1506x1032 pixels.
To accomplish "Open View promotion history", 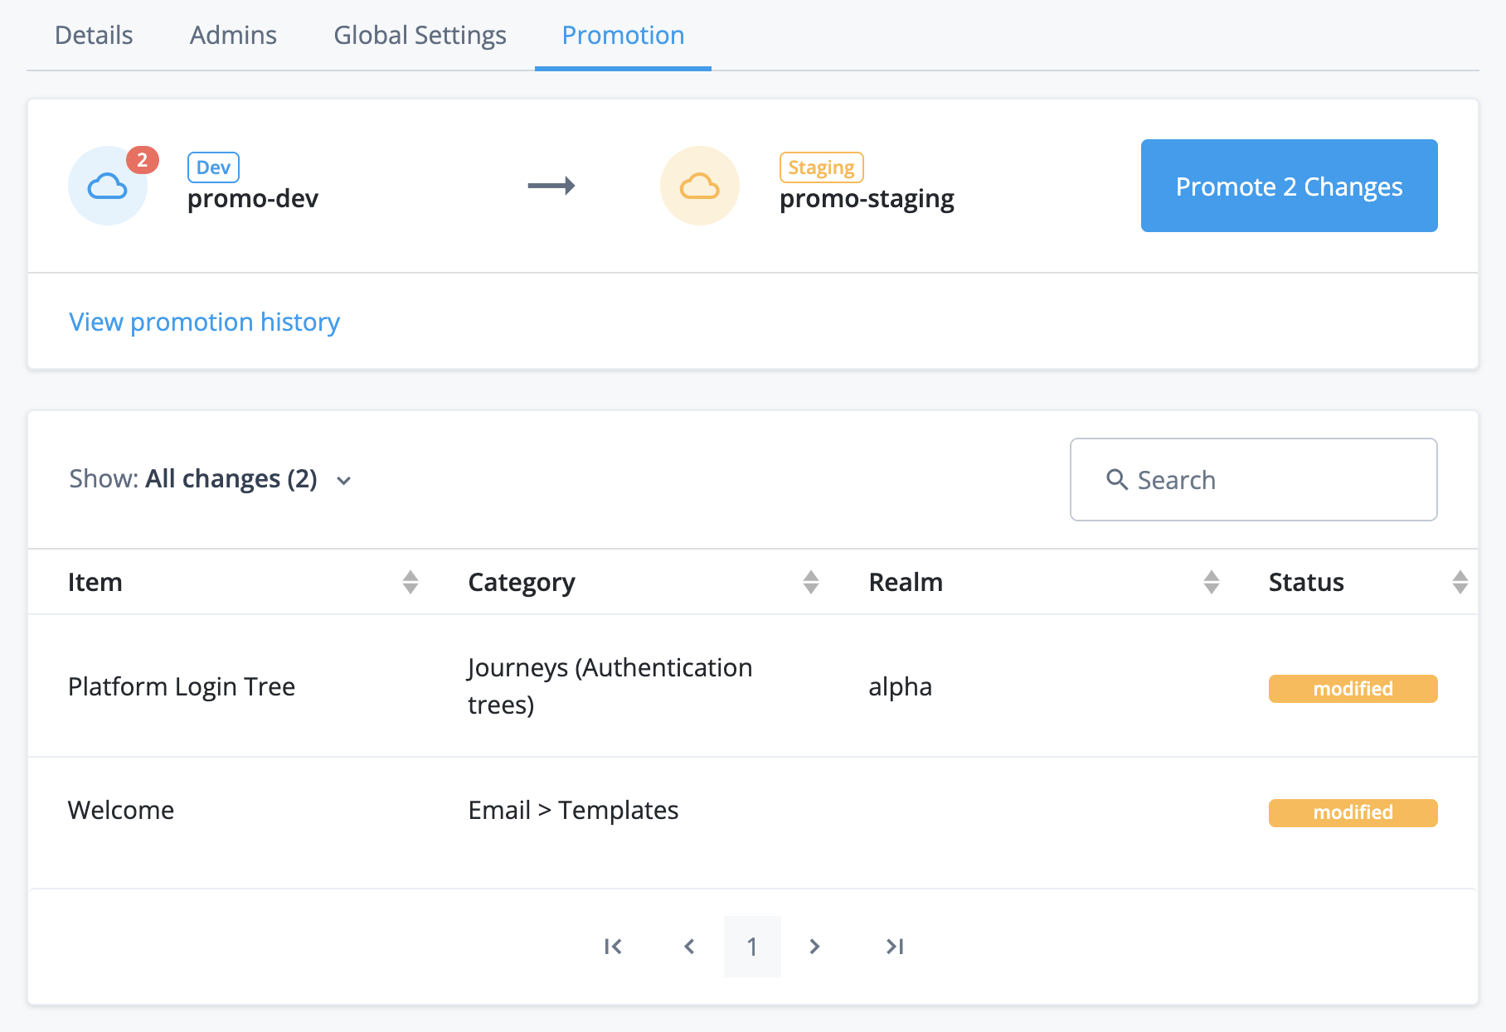I will [204, 322].
